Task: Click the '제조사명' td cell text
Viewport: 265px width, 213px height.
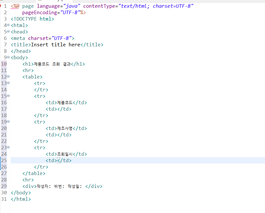Action: coord(65,128)
